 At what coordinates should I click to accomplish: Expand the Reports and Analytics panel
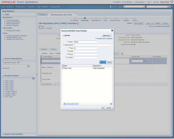(x=3, y=134)
